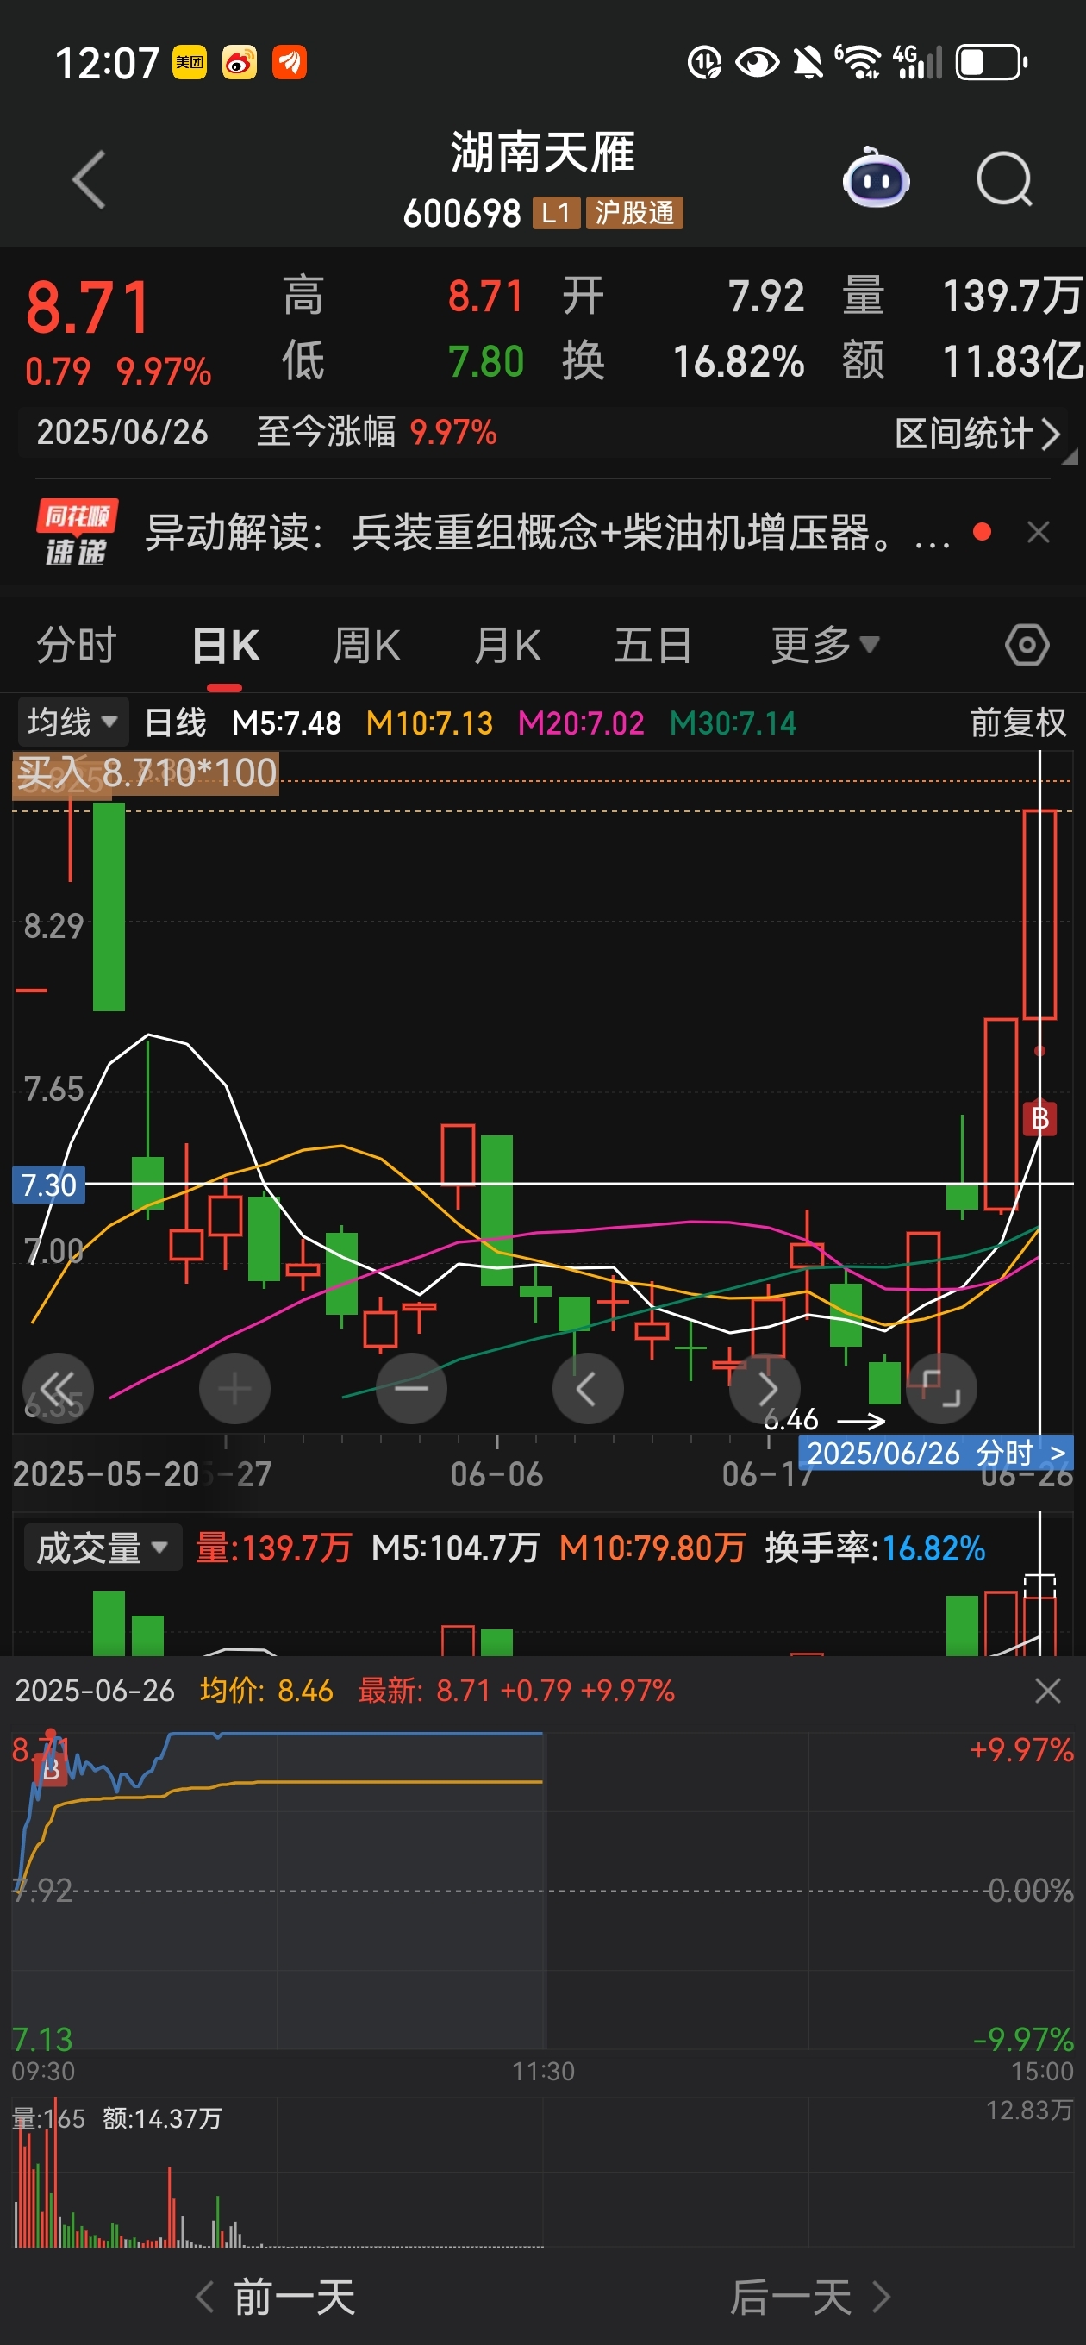Go to 前一天 previous day

276,2297
